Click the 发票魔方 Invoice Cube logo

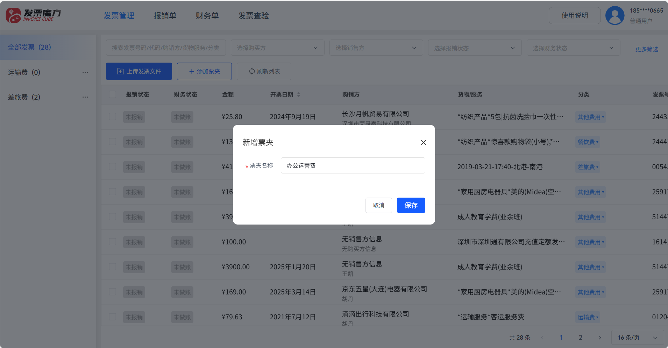click(33, 15)
